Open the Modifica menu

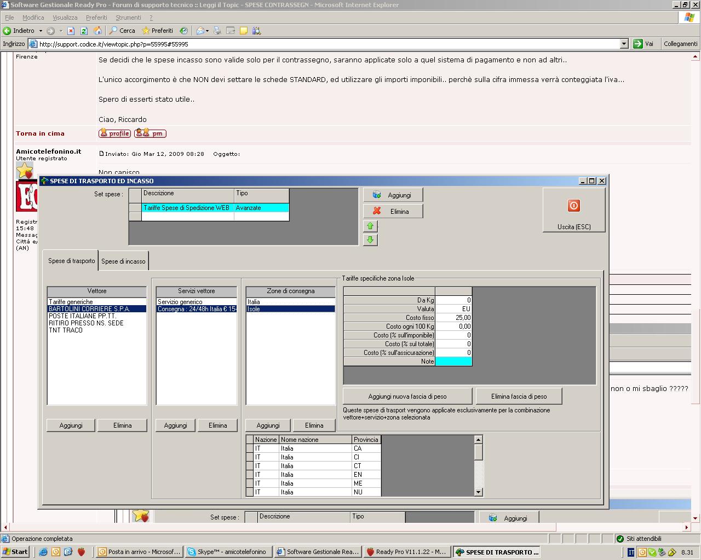(x=33, y=17)
